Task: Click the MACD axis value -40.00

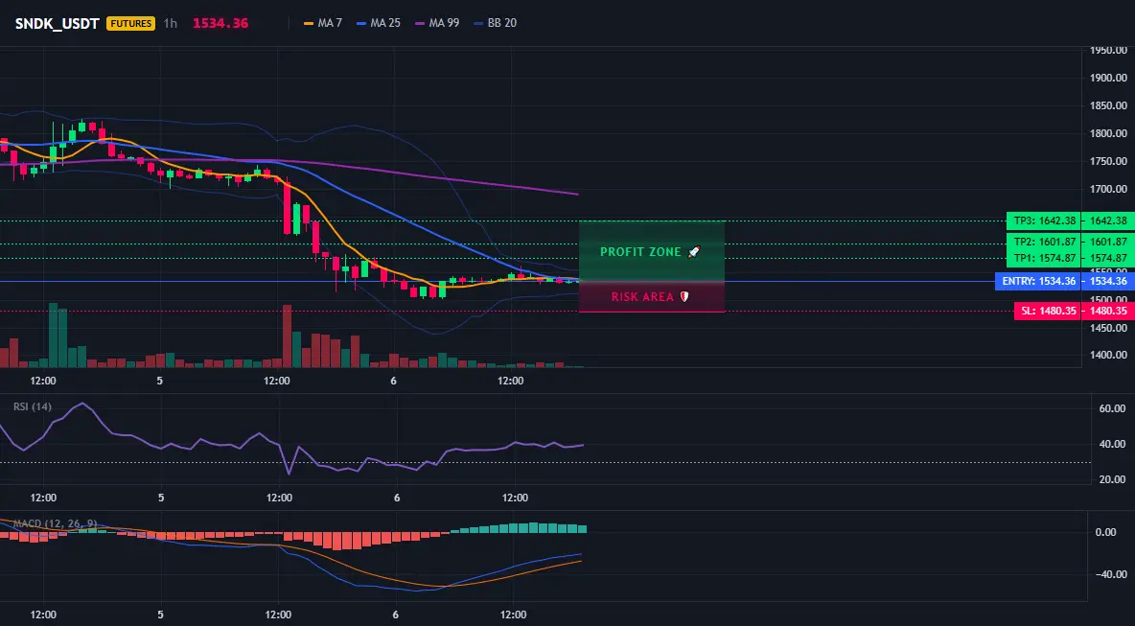Action: (1113, 574)
